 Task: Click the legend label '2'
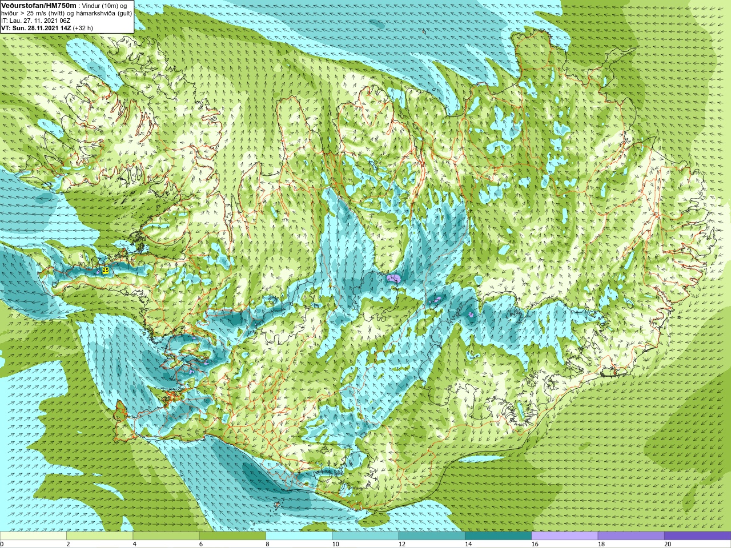point(68,544)
